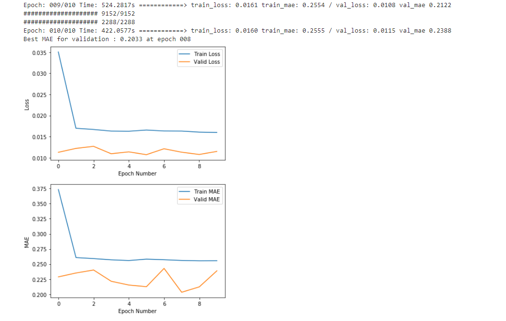Click the orange line swatch beside Valid Loss
The image size is (506, 321).
184,62
